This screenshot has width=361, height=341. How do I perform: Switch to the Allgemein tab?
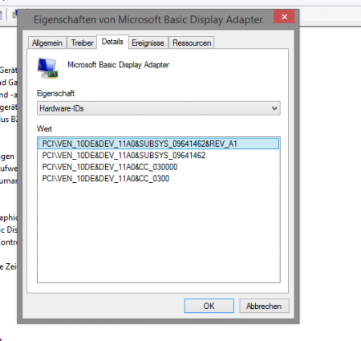[x=47, y=43]
